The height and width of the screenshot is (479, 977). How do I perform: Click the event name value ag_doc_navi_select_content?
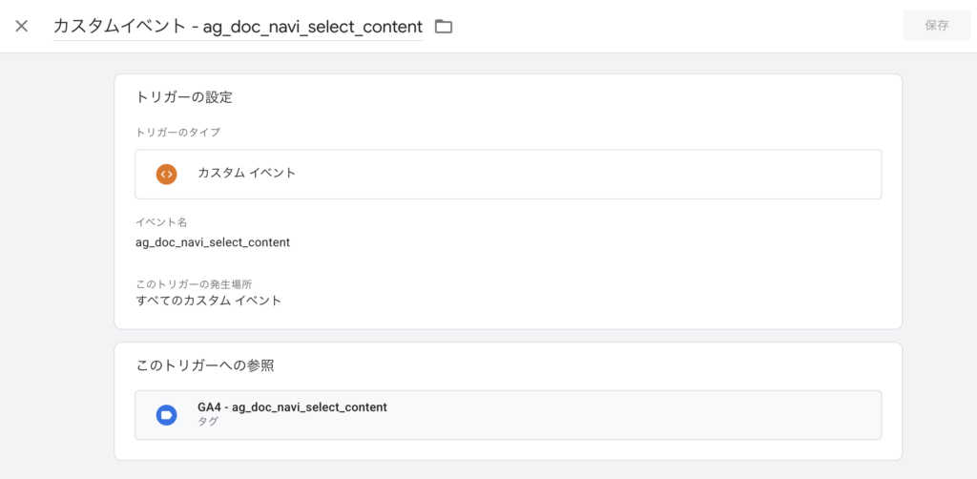pyautogui.click(x=213, y=242)
